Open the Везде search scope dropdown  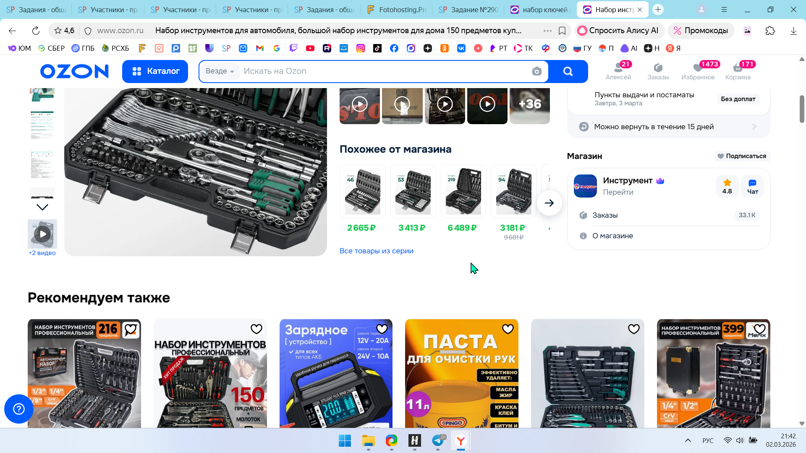click(x=220, y=71)
